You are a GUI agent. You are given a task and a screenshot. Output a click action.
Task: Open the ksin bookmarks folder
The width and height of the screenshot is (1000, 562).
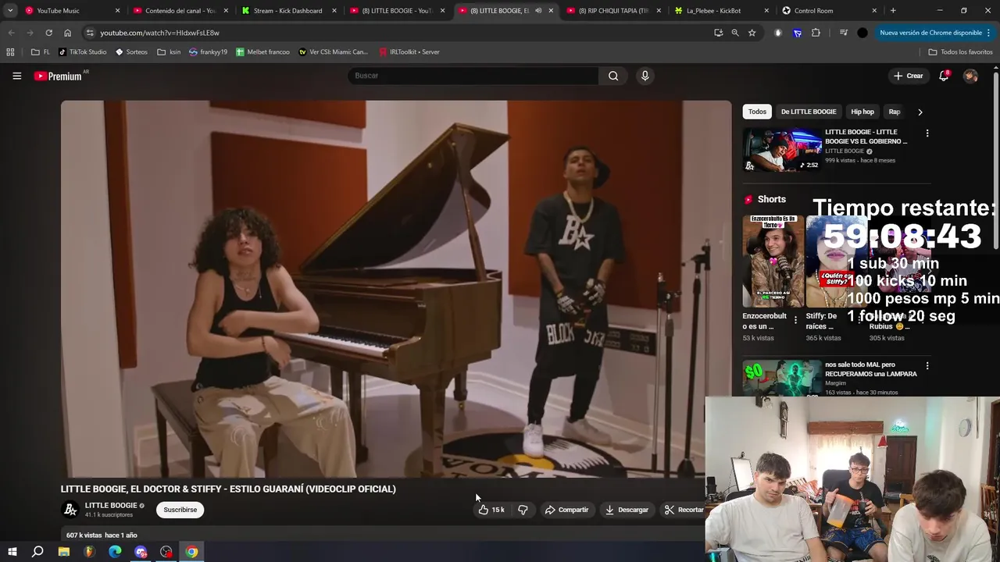pyautogui.click(x=169, y=52)
